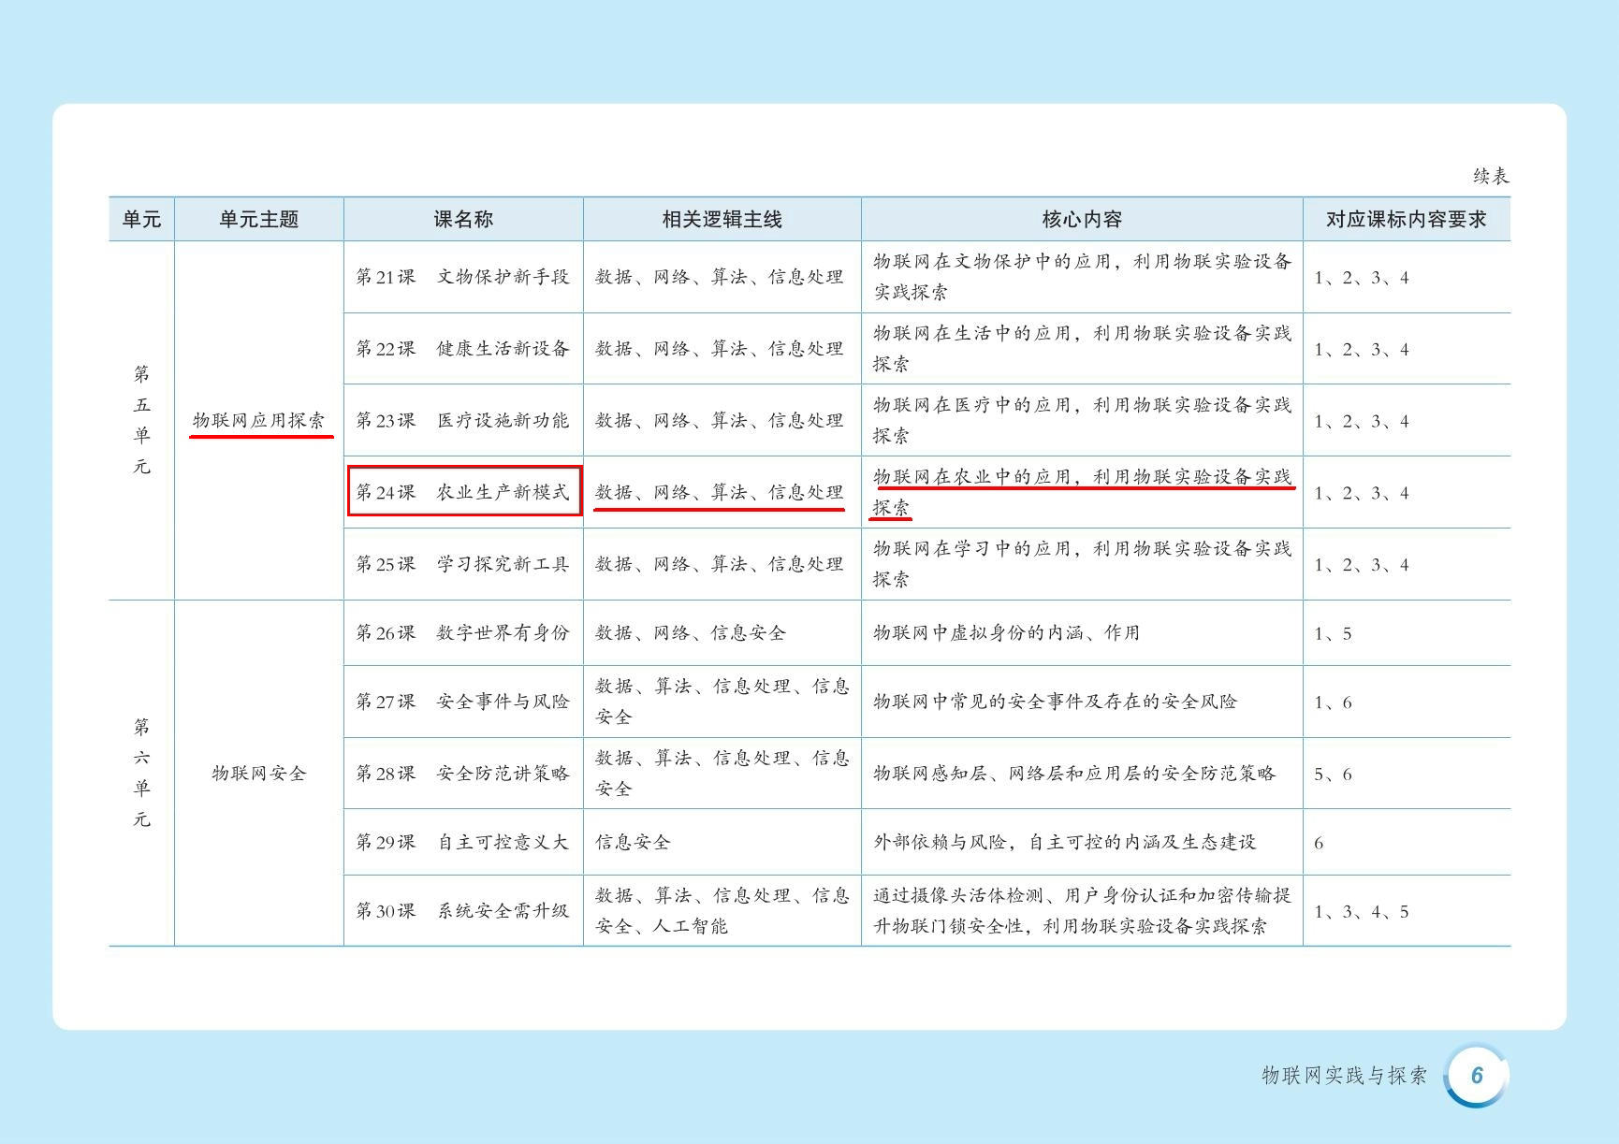This screenshot has height=1144, width=1619.
Task: Click core content 物联网在生活中的应用
Action: 1083,349
